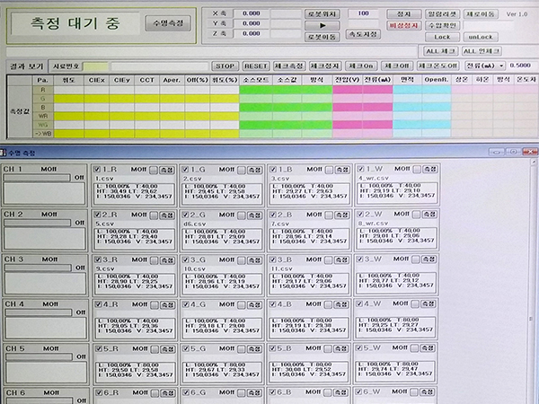Click the ->WB row label

tap(43, 134)
